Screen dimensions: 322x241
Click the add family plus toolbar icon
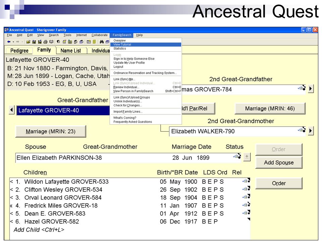(82, 42)
